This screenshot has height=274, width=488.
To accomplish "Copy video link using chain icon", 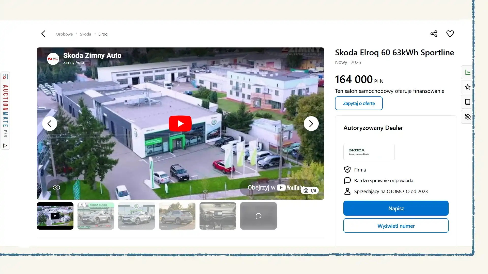I will [x=56, y=187].
